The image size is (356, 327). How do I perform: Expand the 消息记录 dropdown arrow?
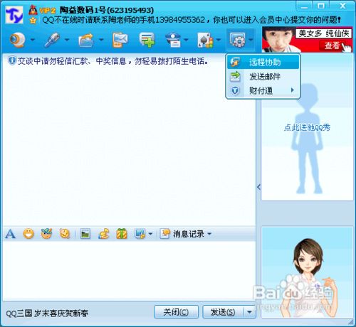[209, 234]
